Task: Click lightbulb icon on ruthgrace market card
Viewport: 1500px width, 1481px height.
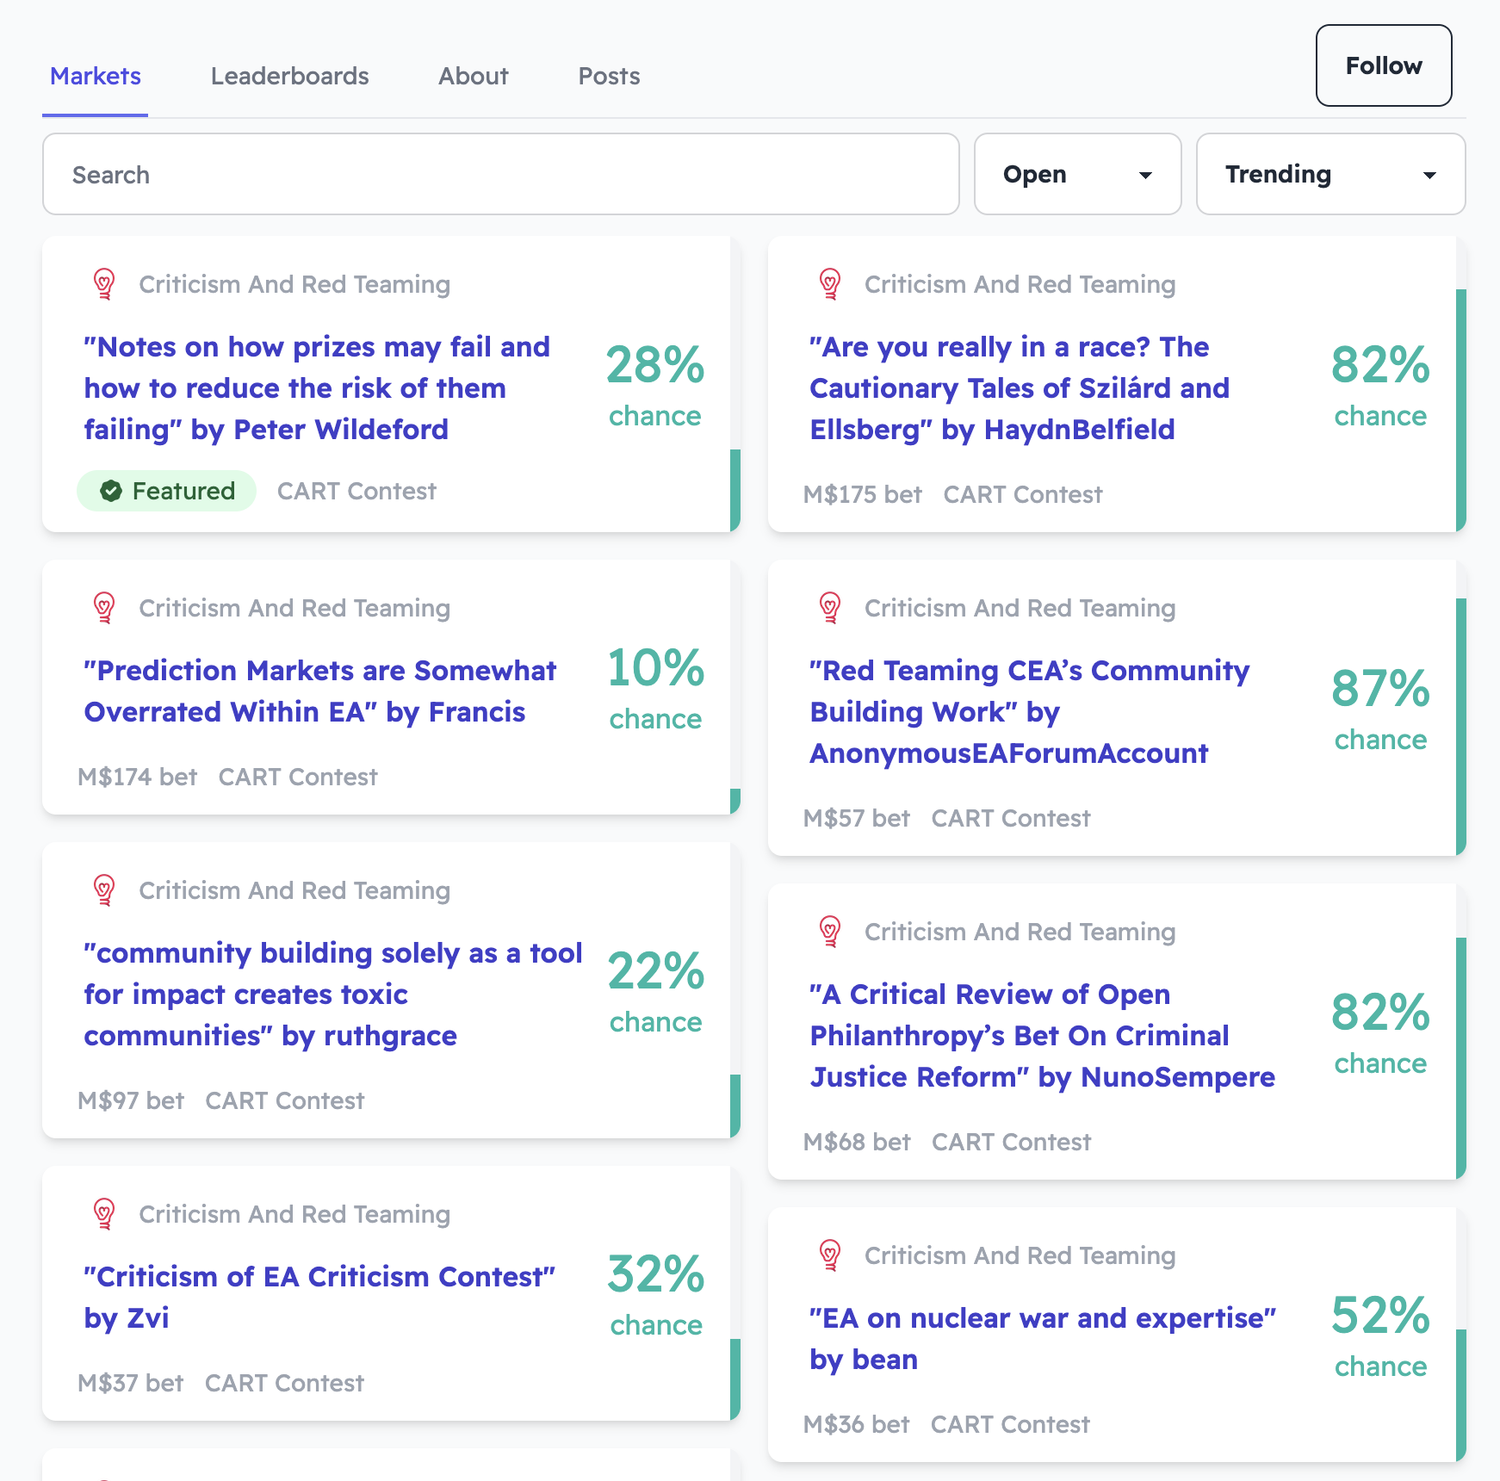Action: coord(104,890)
